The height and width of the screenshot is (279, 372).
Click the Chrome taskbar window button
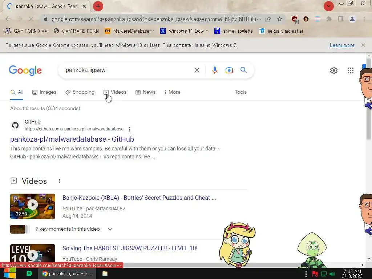(67, 274)
